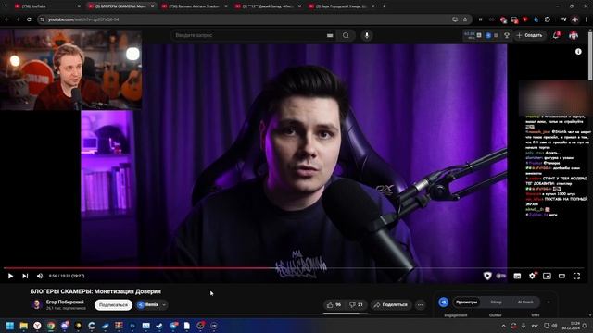
Task: Click the magnifier search button
Action: click(x=346, y=35)
